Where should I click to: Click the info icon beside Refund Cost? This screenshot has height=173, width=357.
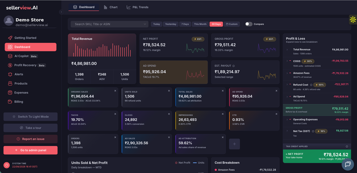click(x=311, y=85)
